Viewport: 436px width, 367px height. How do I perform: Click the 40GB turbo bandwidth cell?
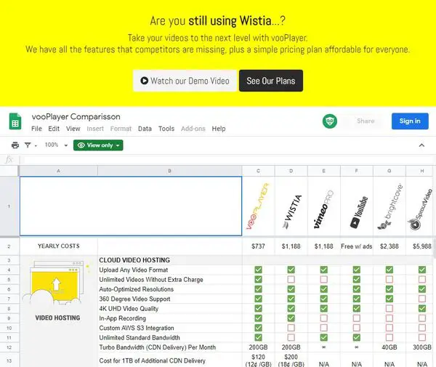389,347
